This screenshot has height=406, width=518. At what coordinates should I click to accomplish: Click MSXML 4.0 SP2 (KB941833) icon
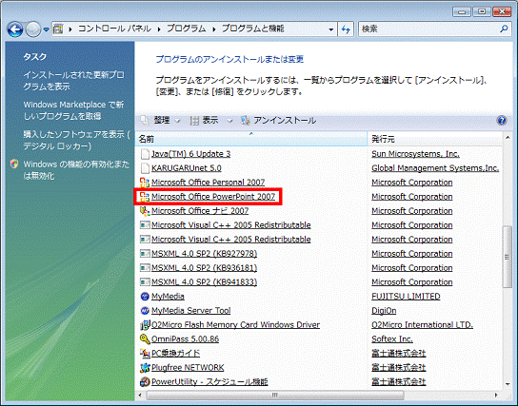click(145, 282)
